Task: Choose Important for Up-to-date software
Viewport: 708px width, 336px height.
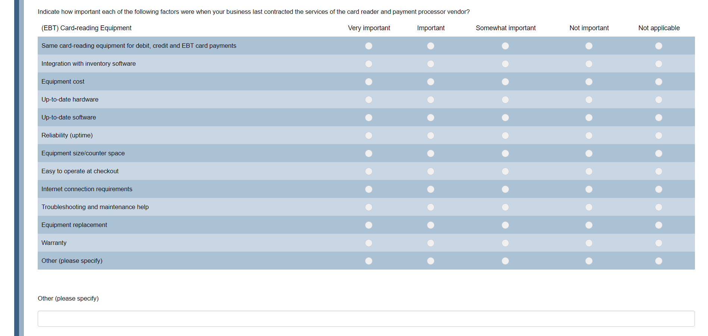Action: (431, 118)
